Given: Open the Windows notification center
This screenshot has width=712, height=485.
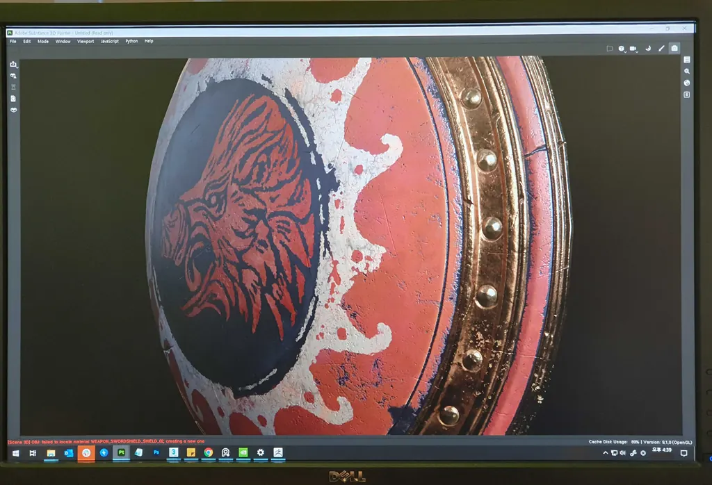Looking at the screenshot, I should click(684, 453).
